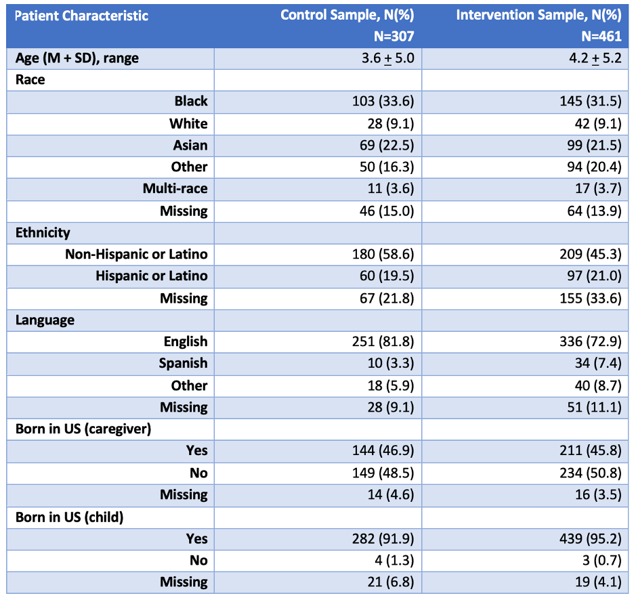Select the cell "99 (21.5)"

594,146
